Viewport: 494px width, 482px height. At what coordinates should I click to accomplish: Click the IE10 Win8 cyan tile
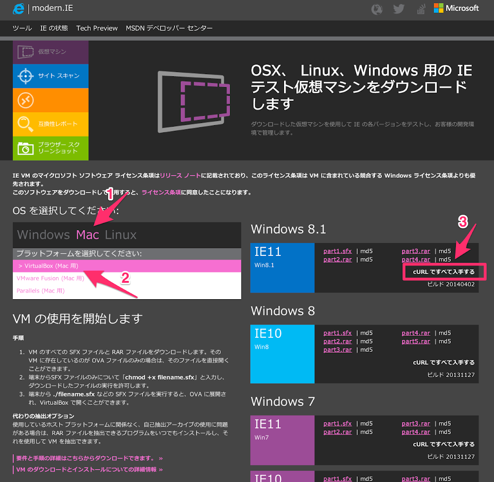[283, 354]
